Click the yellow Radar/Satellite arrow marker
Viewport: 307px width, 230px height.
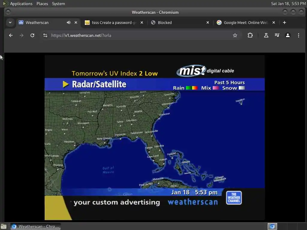pyautogui.click(x=66, y=84)
